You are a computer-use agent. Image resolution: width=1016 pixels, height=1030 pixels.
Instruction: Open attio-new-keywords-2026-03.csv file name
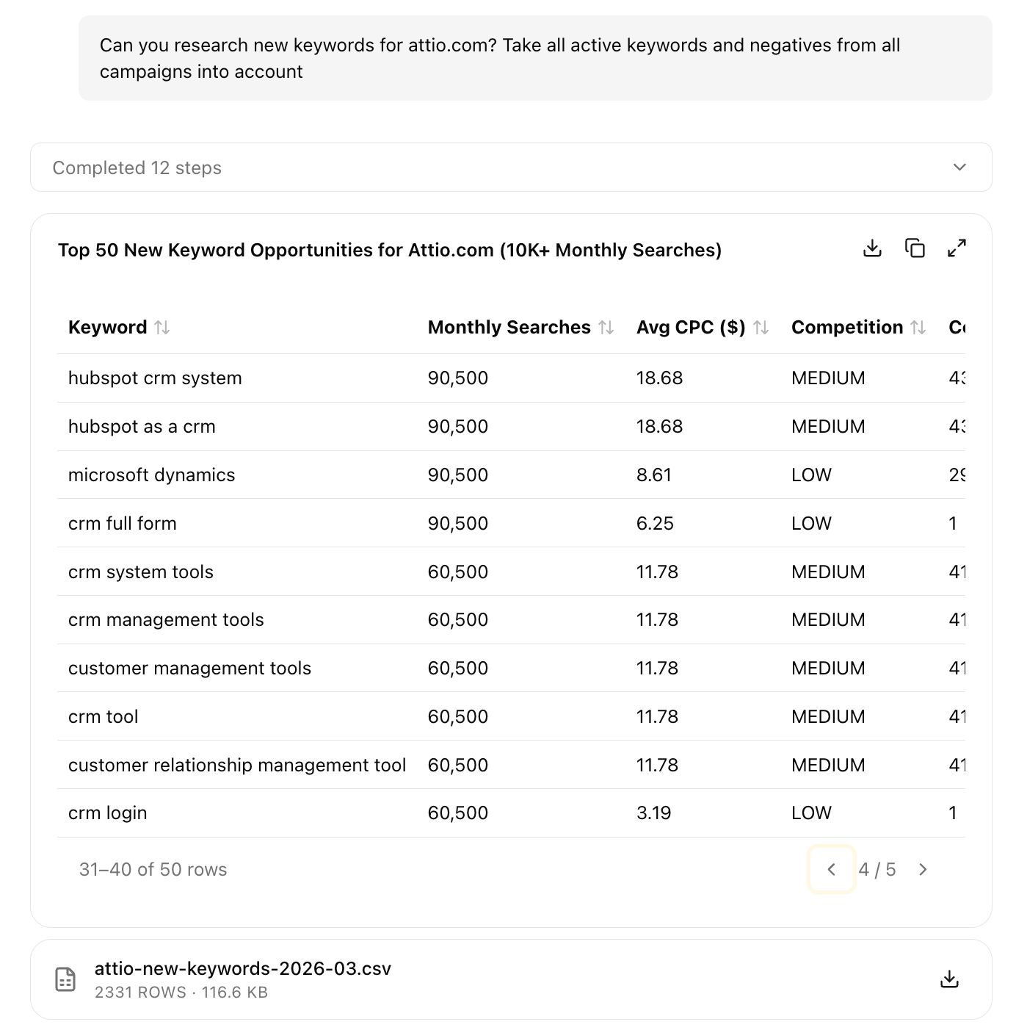pos(242,969)
